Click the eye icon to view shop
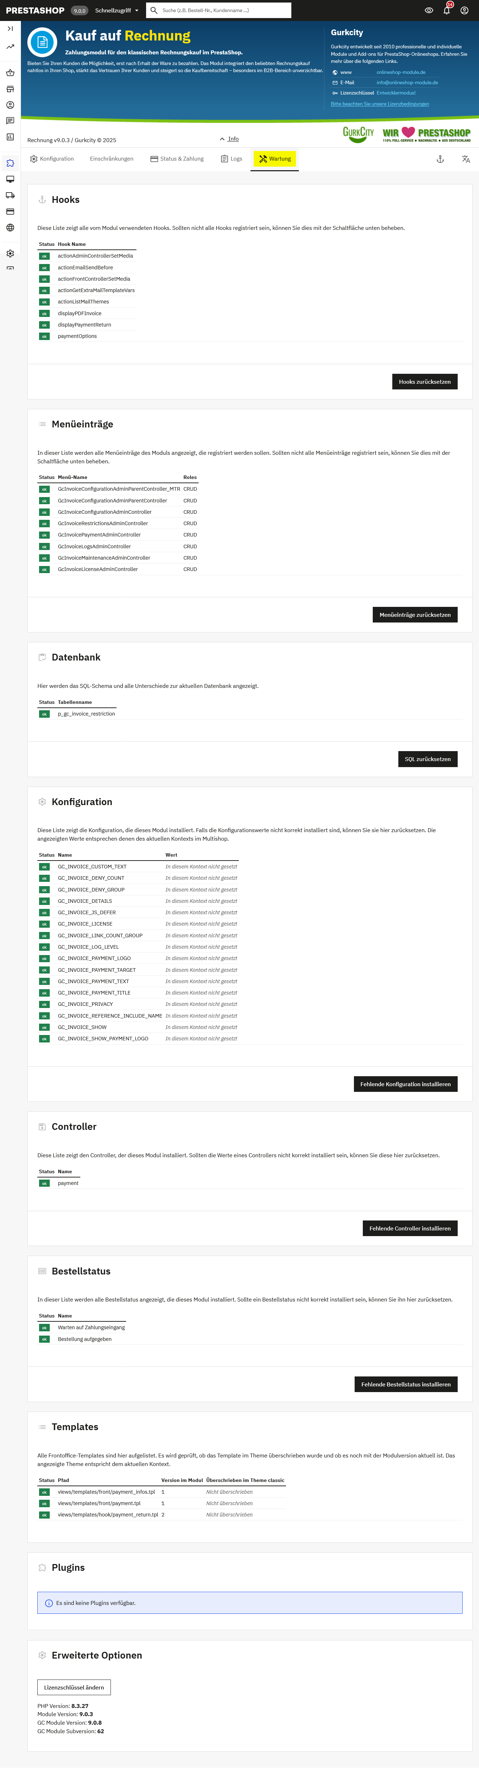 pyautogui.click(x=429, y=10)
